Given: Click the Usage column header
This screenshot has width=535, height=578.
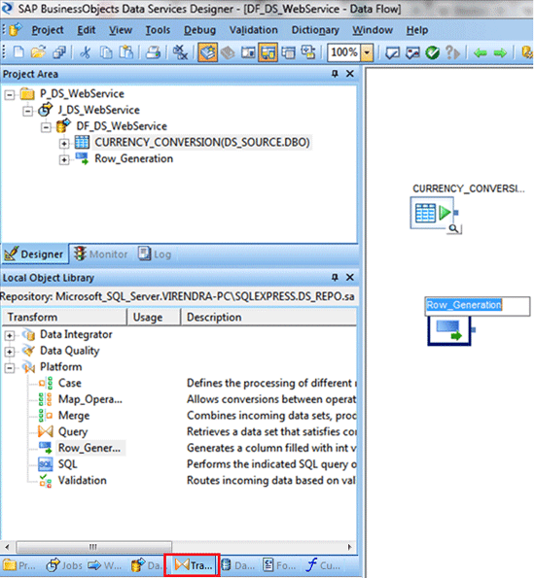Looking at the screenshot, I should (154, 318).
